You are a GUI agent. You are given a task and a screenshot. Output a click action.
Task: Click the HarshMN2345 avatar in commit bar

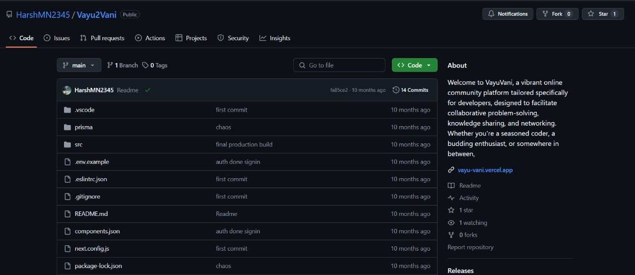(x=66, y=90)
